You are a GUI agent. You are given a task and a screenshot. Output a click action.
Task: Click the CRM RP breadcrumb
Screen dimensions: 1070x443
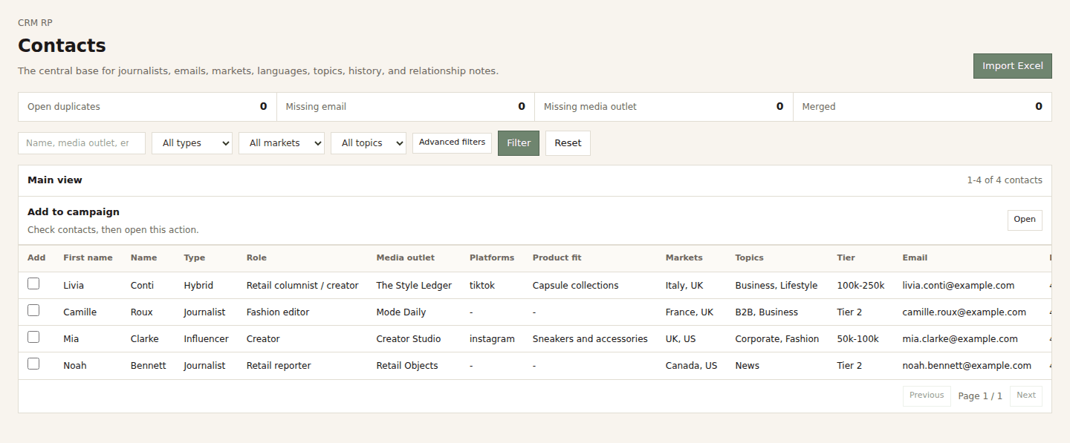click(x=35, y=23)
